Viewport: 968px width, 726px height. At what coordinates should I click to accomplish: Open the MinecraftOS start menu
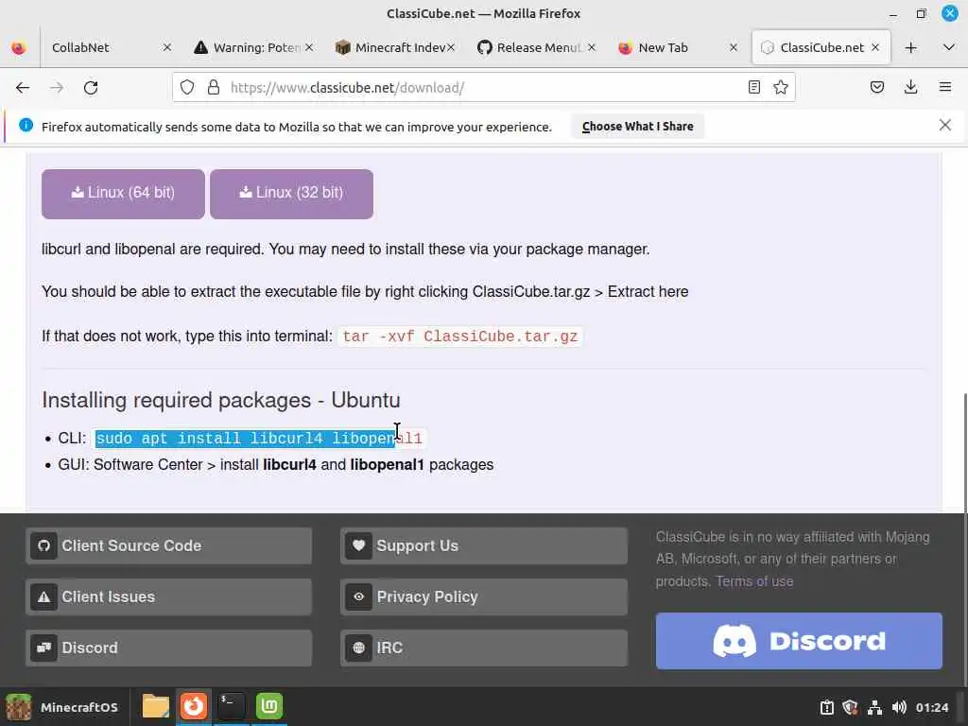(61, 707)
